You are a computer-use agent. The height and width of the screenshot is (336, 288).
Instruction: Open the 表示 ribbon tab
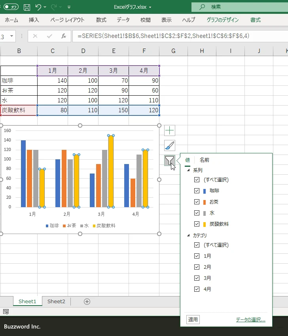pos(167,20)
